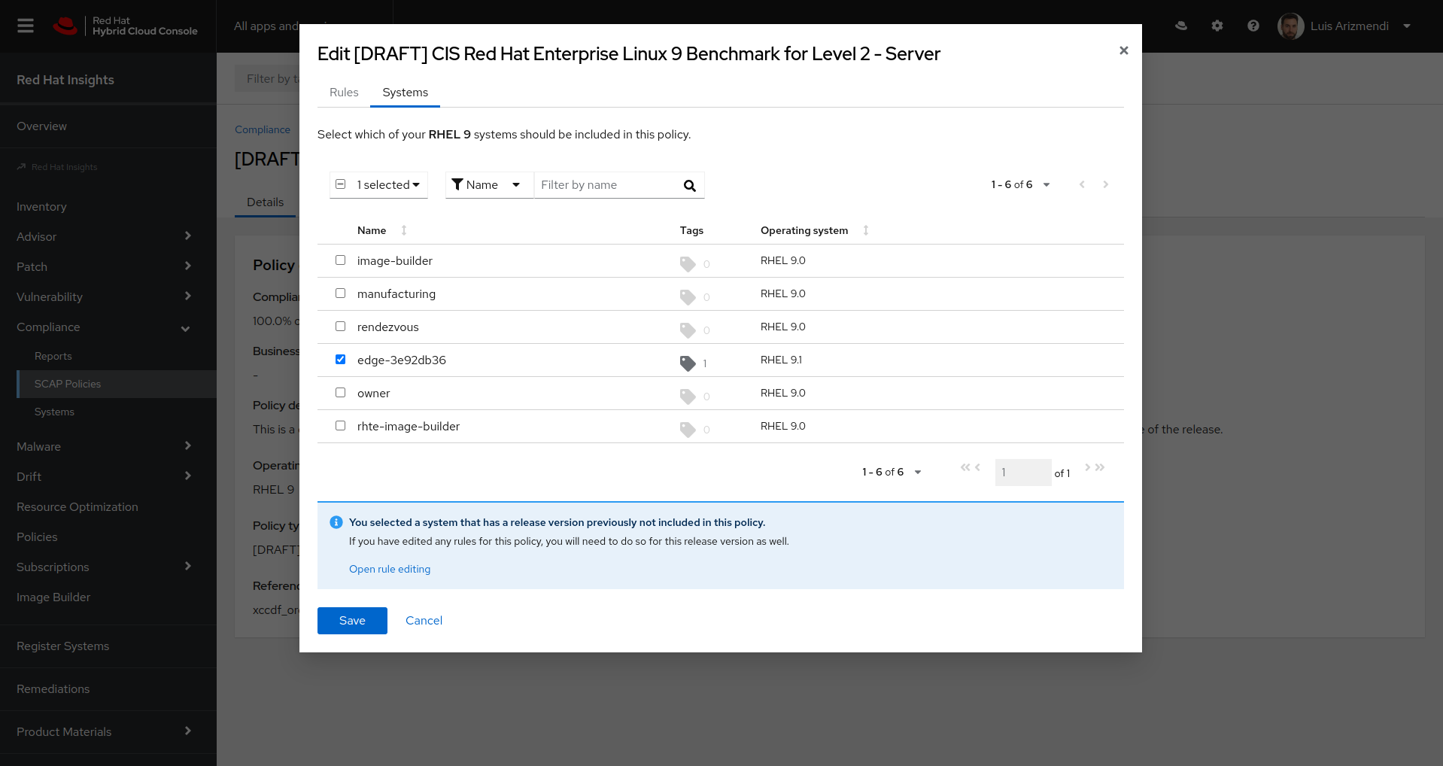Click the page number input in the bottom pagination
The image size is (1443, 766).
(x=1022, y=473)
